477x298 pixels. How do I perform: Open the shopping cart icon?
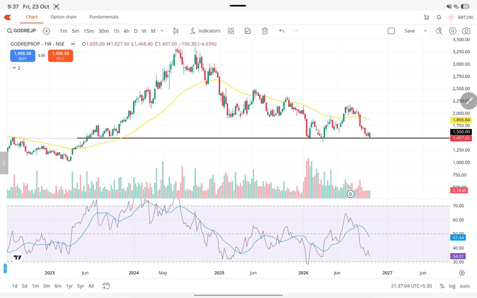click(427, 17)
